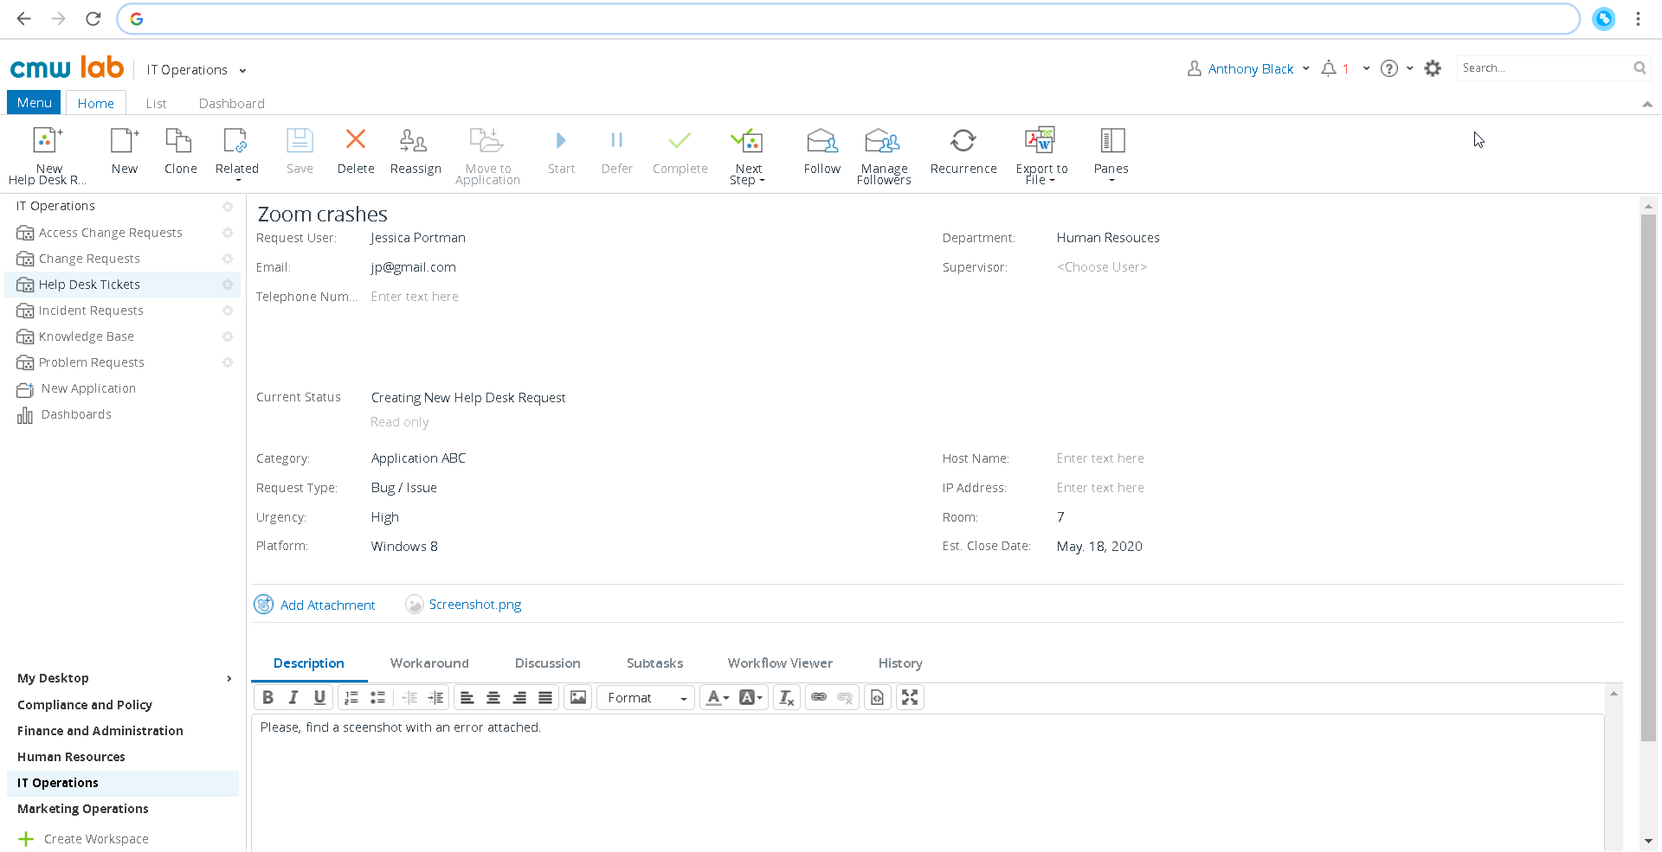Image resolution: width=1662 pixels, height=852 pixels.
Task: Click the search magnifier icon
Action: pos(1639,67)
